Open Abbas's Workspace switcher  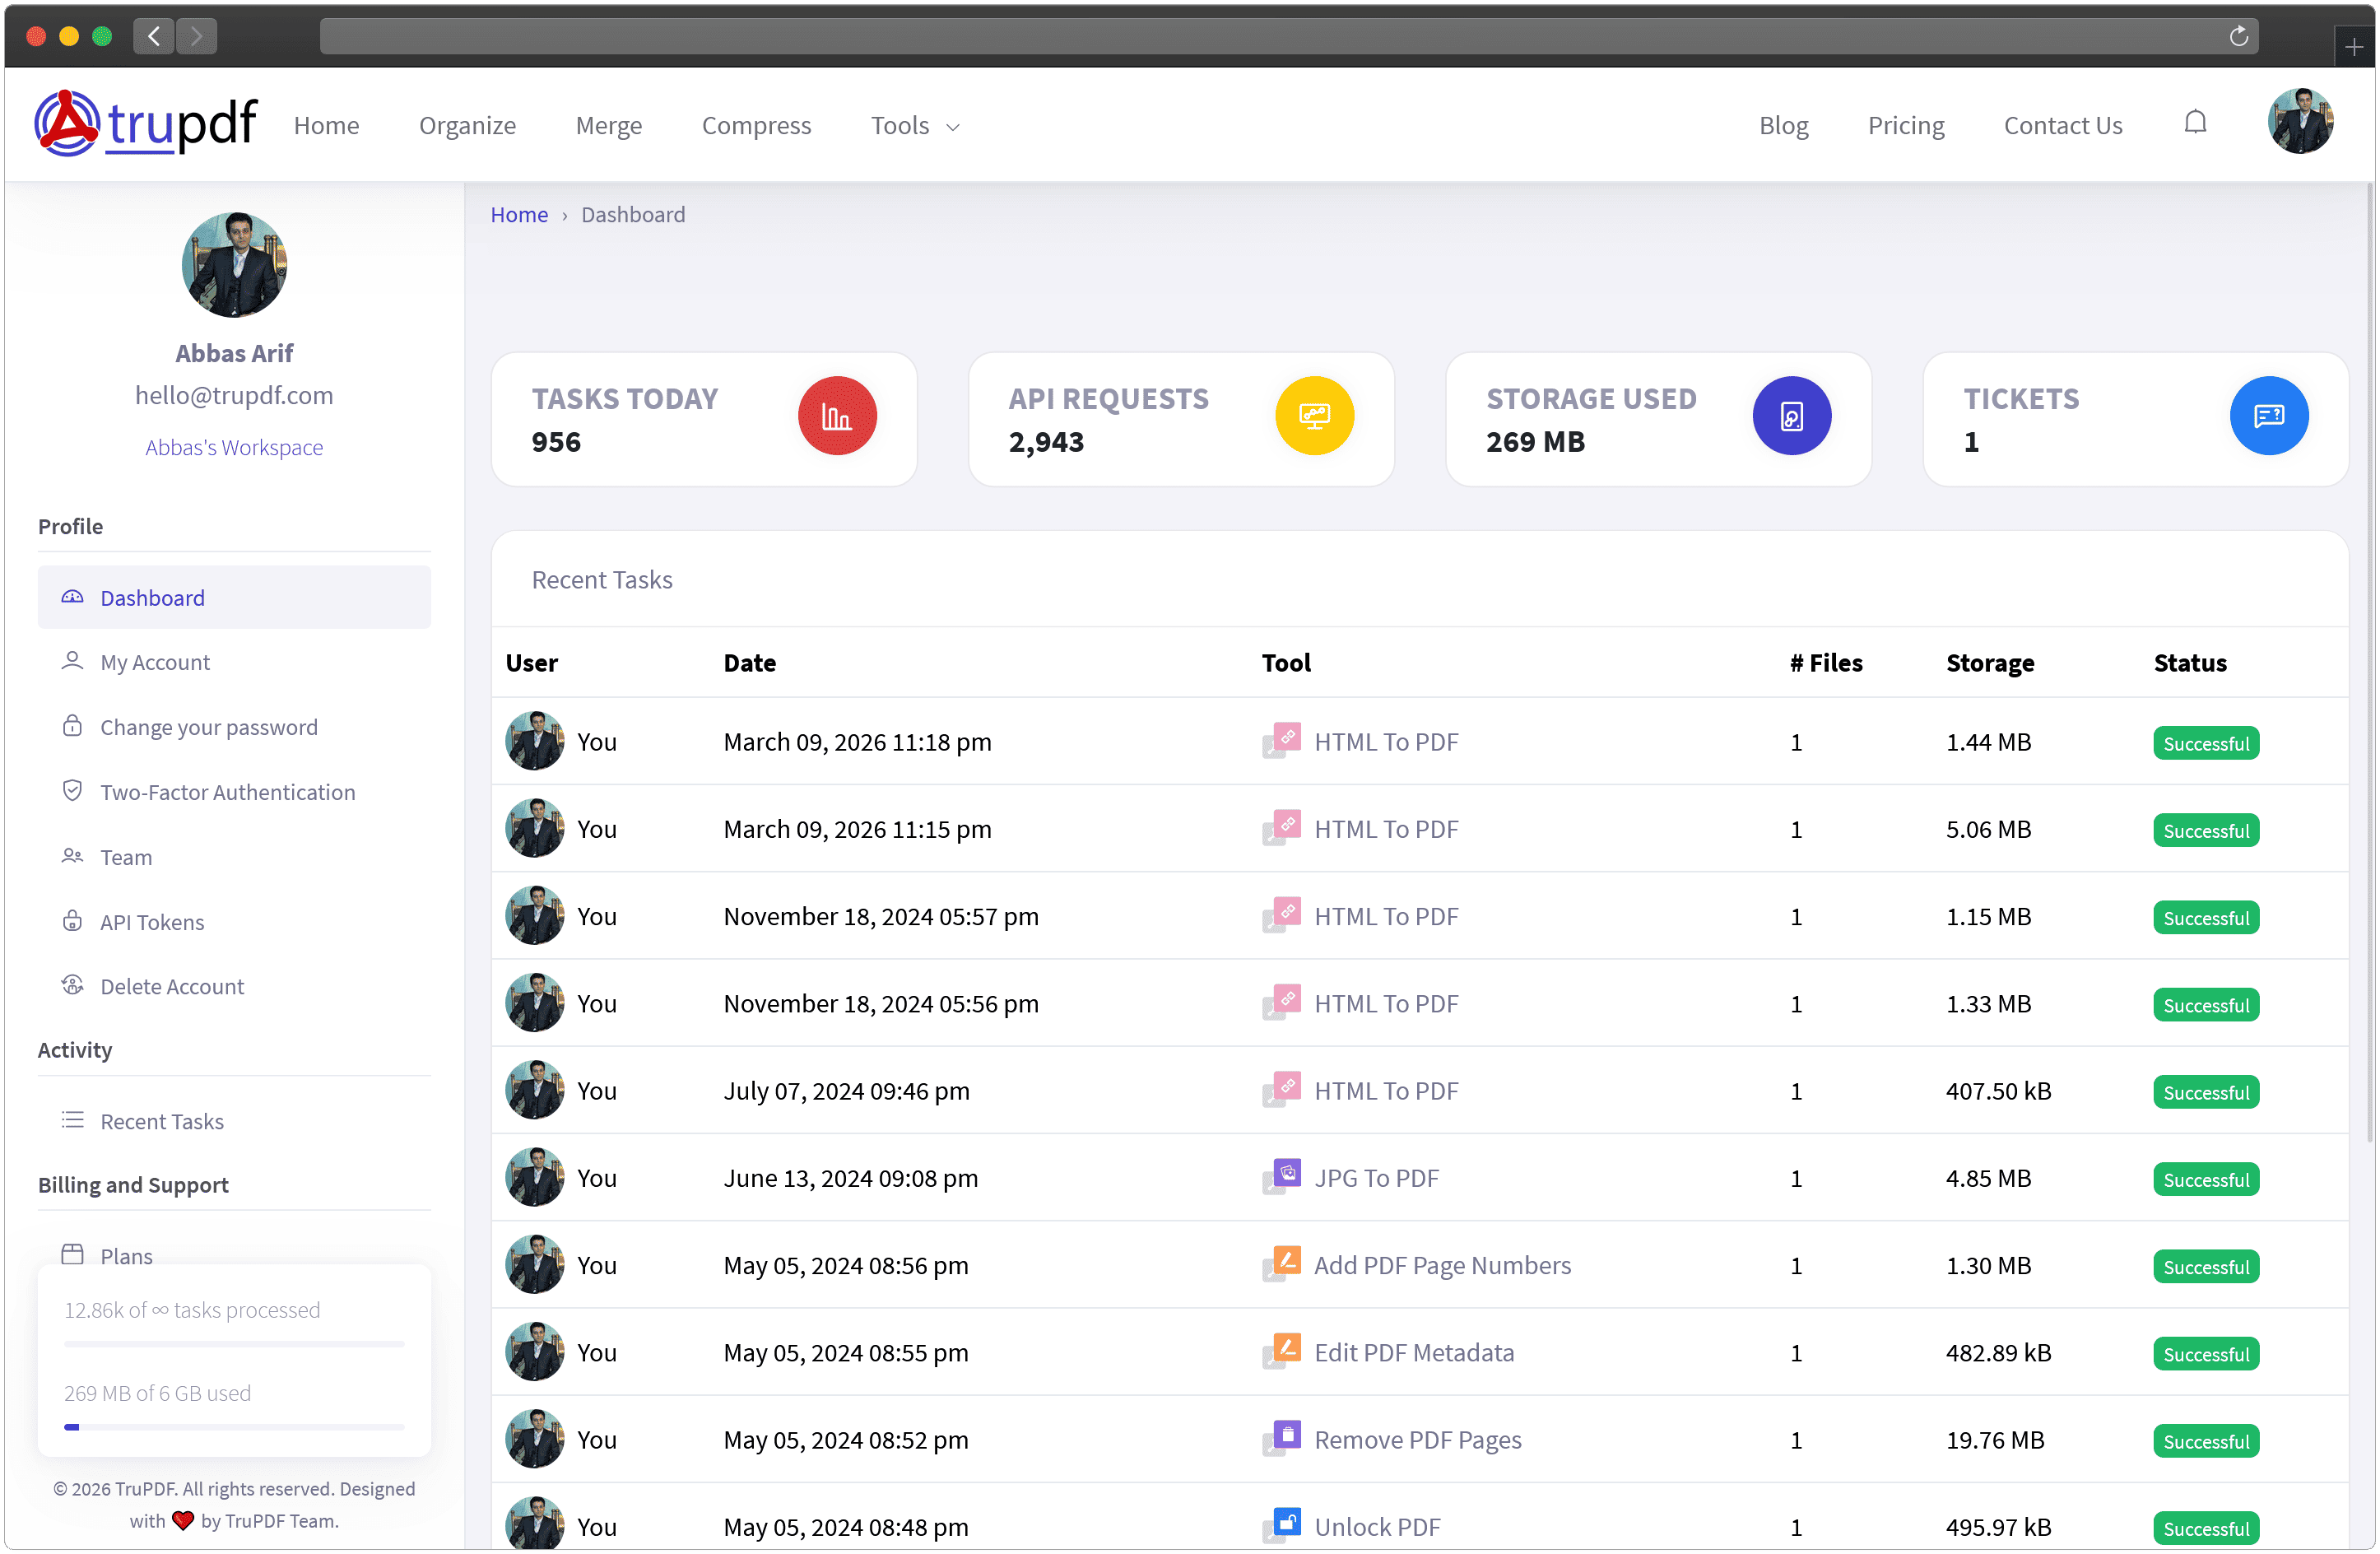(x=234, y=447)
